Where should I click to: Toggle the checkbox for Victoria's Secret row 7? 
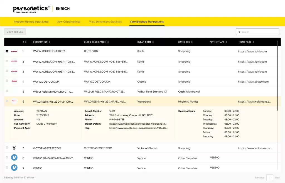(x=7, y=147)
